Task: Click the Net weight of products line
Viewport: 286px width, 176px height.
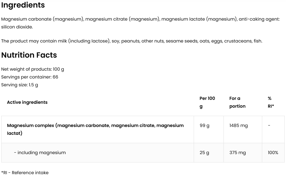Action: coord(33,69)
